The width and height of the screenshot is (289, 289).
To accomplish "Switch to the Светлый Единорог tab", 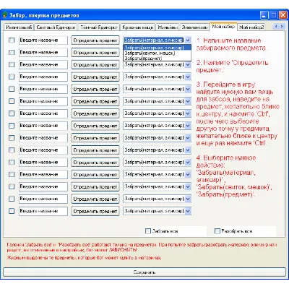I will click(x=56, y=27).
